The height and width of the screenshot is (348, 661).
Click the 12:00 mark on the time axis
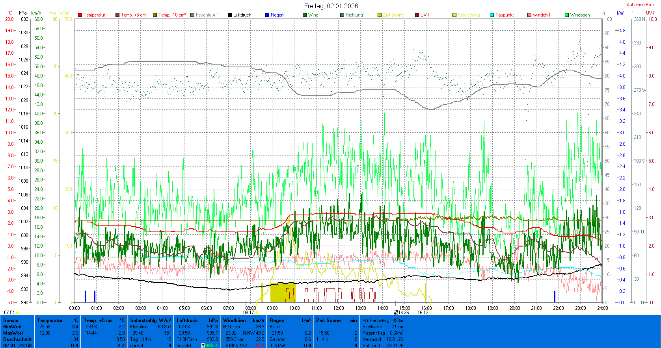pos(338,308)
